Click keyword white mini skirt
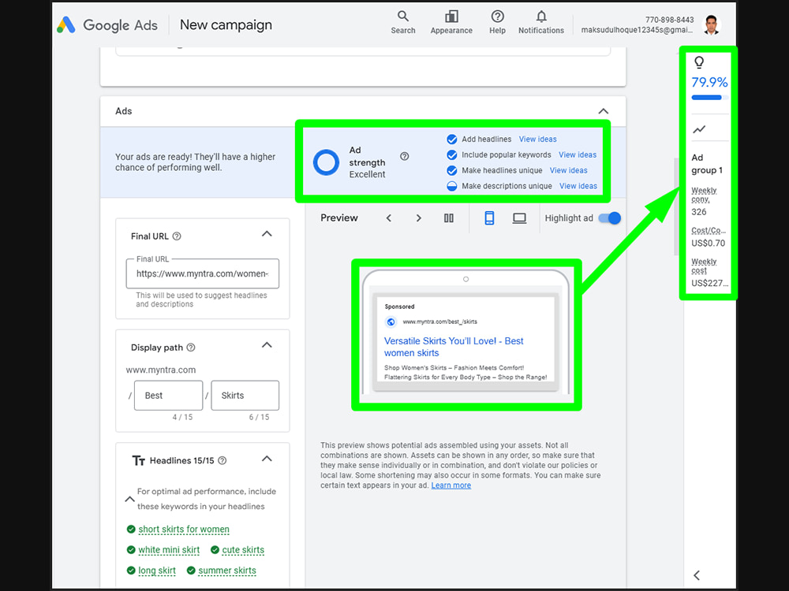Screen dimensions: 789x591 (169, 550)
